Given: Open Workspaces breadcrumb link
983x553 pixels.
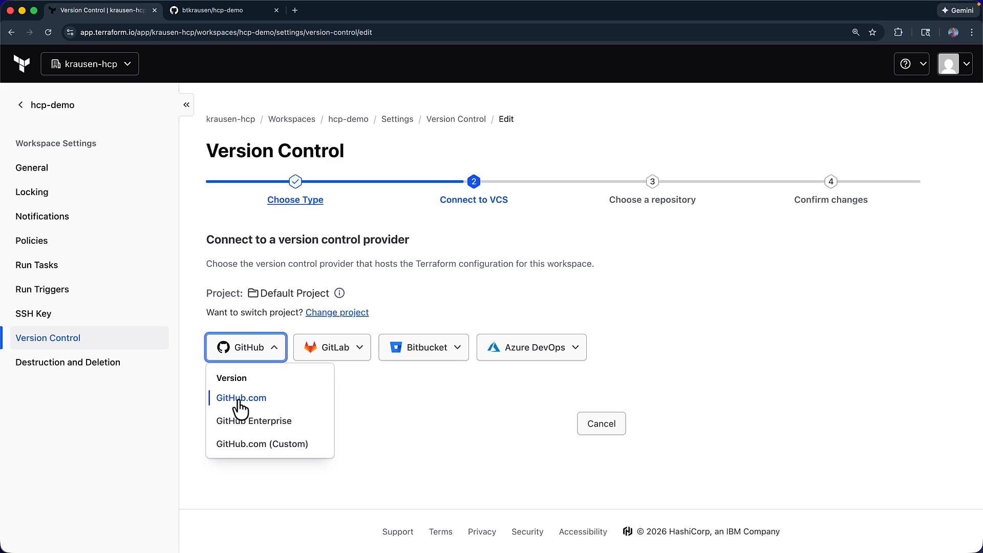Looking at the screenshot, I should [x=291, y=119].
